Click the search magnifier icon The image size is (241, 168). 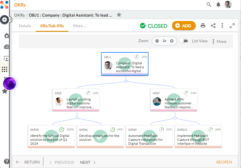pos(209,4)
